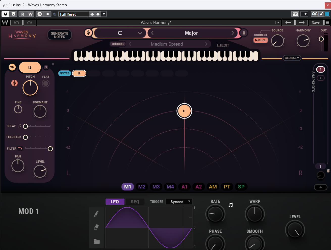Enable the FLAT pitch toggle
Screen dimensions: 331x250
(x=46, y=84)
